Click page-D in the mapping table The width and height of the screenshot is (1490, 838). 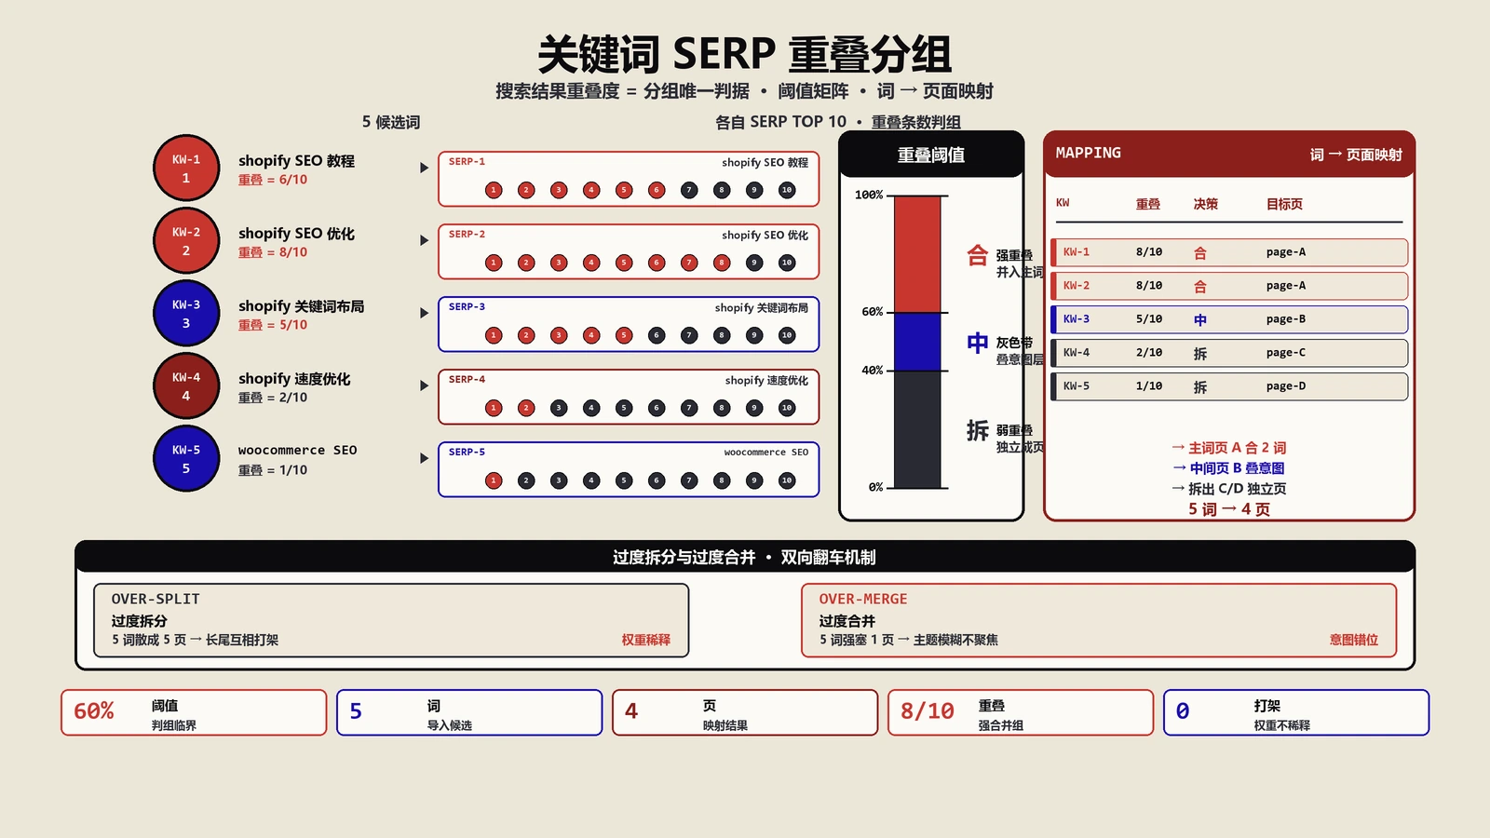(x=1286, y=386)
